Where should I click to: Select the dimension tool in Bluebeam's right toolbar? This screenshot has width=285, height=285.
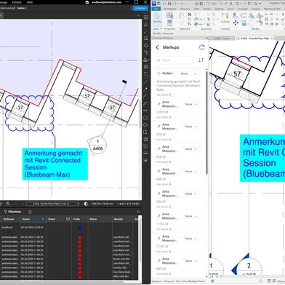click(x=145, y=111)
